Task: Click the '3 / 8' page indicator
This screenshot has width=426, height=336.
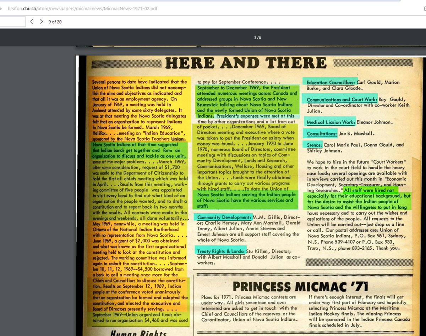Action: click(258, 38)
